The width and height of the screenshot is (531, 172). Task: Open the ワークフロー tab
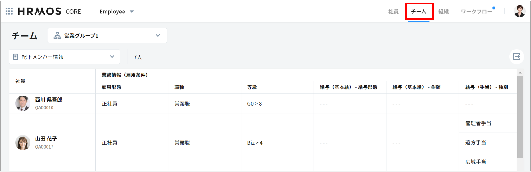(476, 12)
